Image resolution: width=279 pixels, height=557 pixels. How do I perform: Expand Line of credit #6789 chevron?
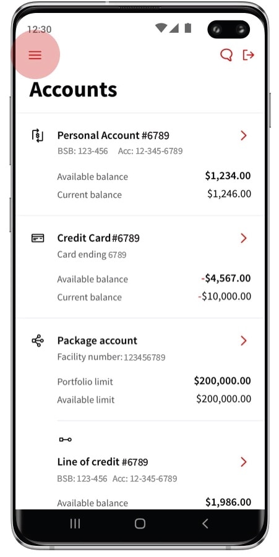pyautogui.click(x=244, y=462)
